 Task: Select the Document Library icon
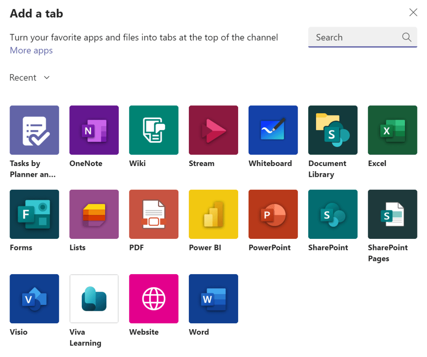tap(332, 130)
